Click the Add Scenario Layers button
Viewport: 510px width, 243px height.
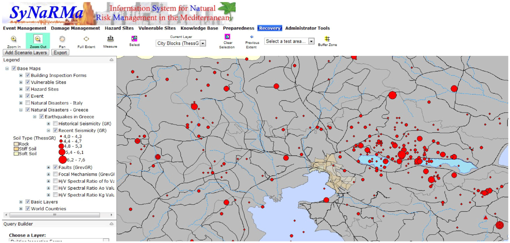click(x=26, y=53)
